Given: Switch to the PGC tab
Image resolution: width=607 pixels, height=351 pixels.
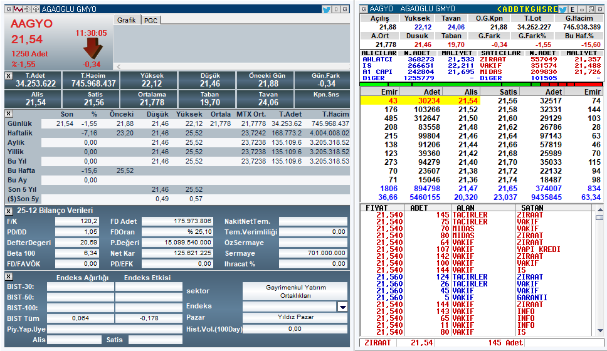Looking at the screenshot, I should [x=150, y=21].
